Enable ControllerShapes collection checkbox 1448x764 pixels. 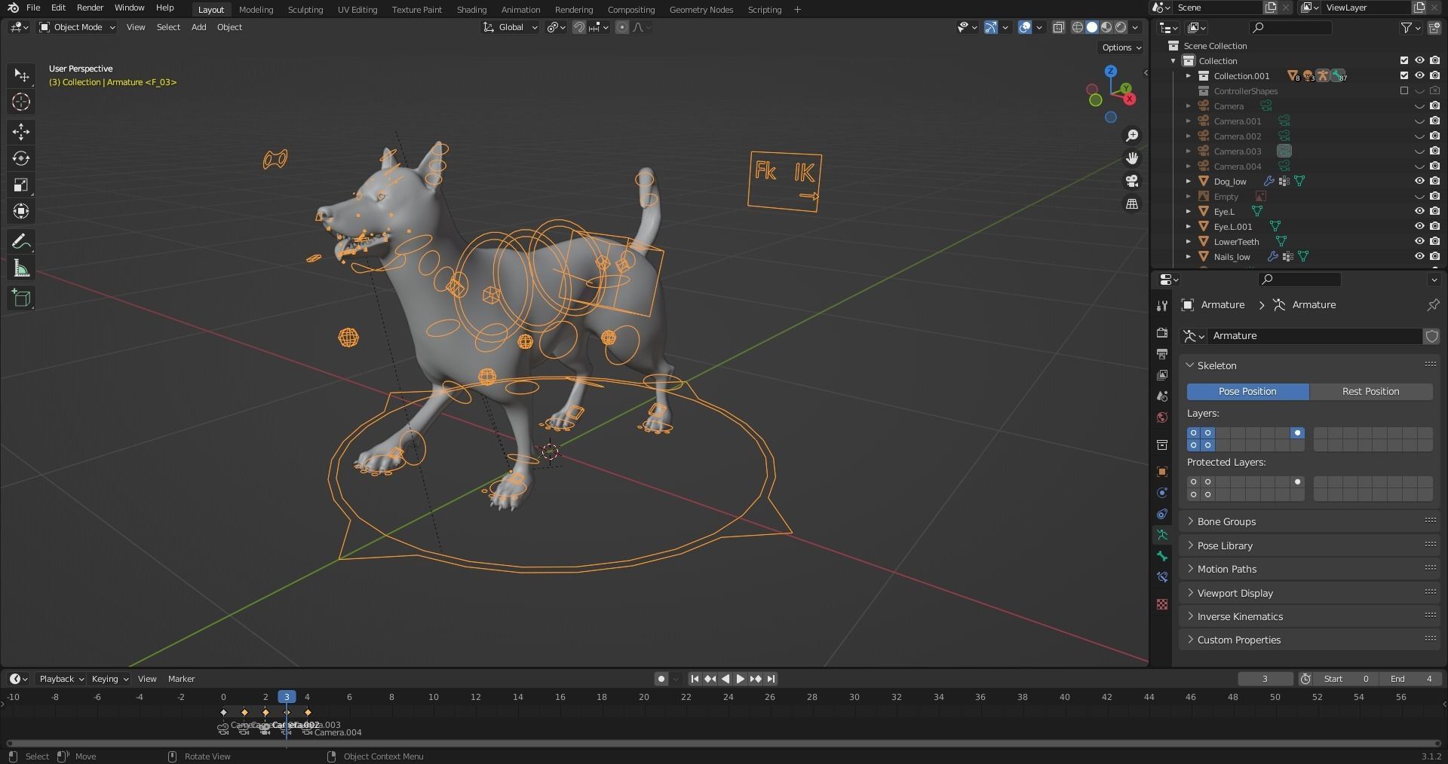coord(1404,90)
